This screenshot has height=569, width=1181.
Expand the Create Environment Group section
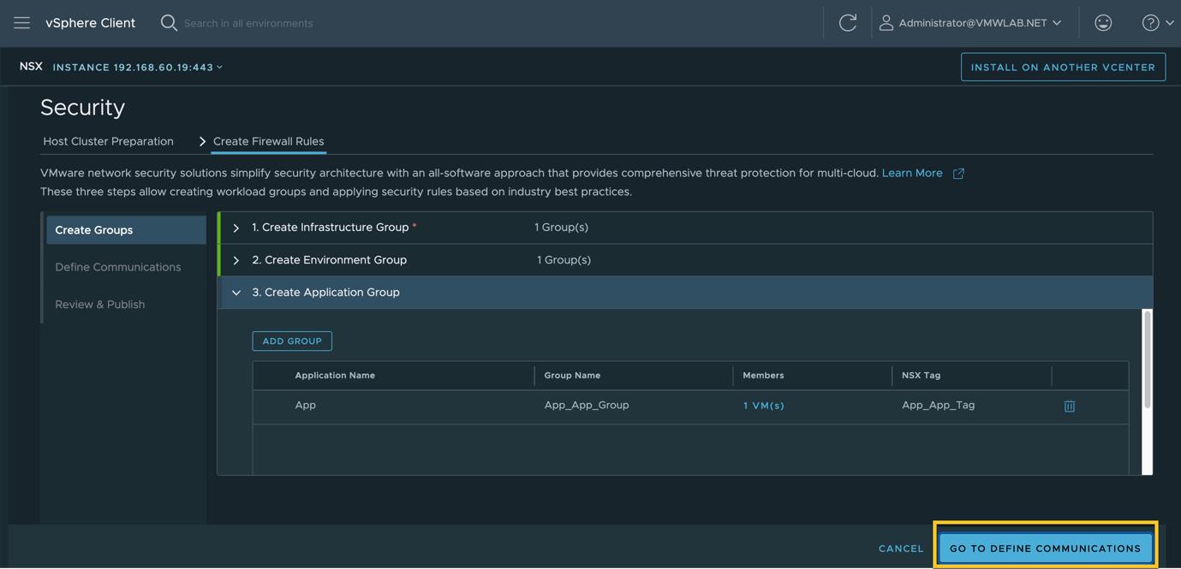click(236, 260)
